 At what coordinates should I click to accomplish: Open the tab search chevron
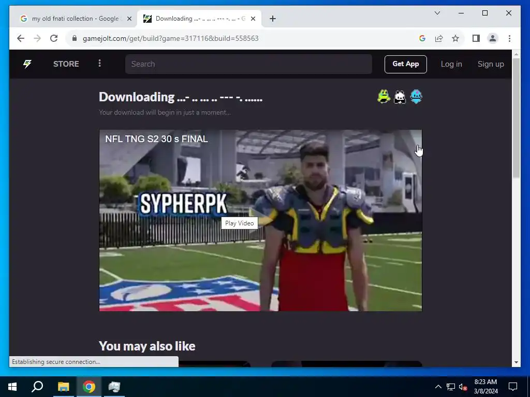pos(437,13)
